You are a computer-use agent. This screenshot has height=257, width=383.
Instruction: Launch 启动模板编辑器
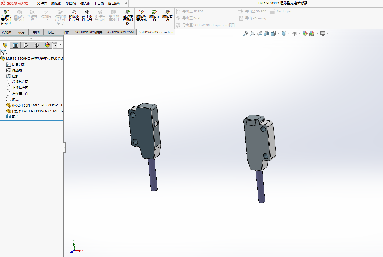(x=128, y=17)
